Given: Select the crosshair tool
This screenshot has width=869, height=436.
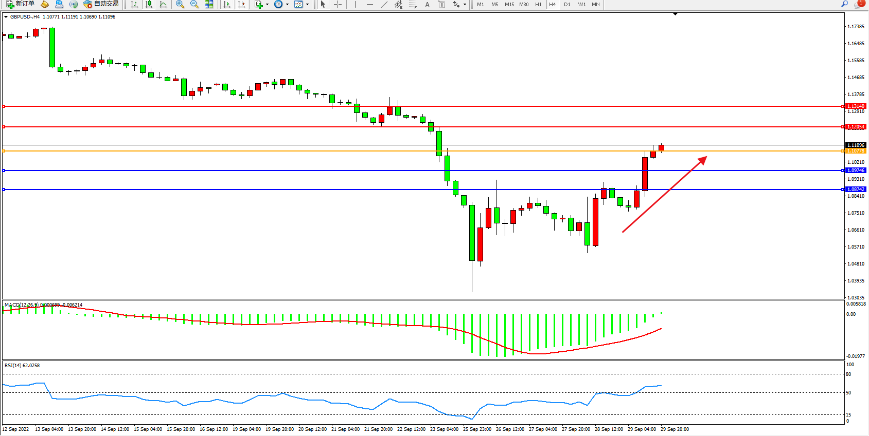Looking at the screenshot, I should pyautogui.click(x=338, y=4).
